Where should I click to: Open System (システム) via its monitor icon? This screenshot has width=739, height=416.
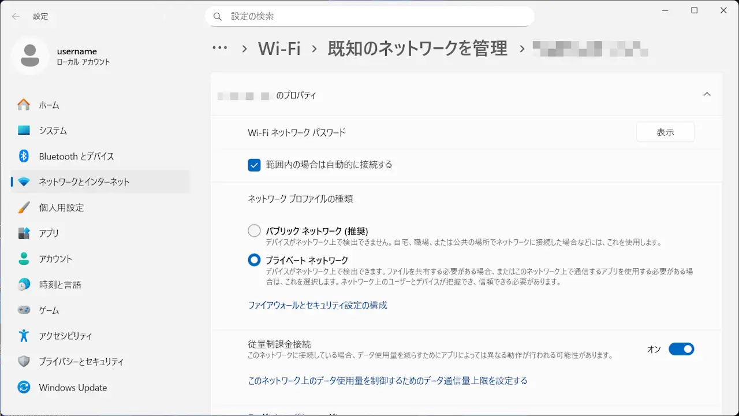(x=24, y=131)
